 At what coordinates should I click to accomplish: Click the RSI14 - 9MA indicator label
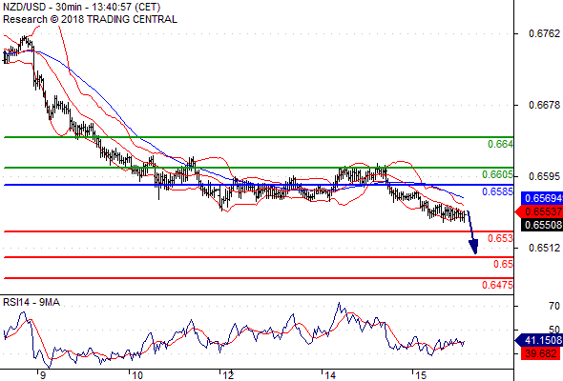31,303
